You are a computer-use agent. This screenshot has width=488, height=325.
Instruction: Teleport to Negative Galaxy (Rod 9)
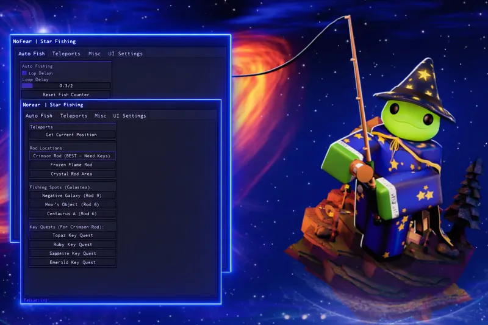pos(73,195)
